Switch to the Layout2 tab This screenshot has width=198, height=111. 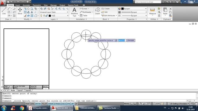[28, 90]
